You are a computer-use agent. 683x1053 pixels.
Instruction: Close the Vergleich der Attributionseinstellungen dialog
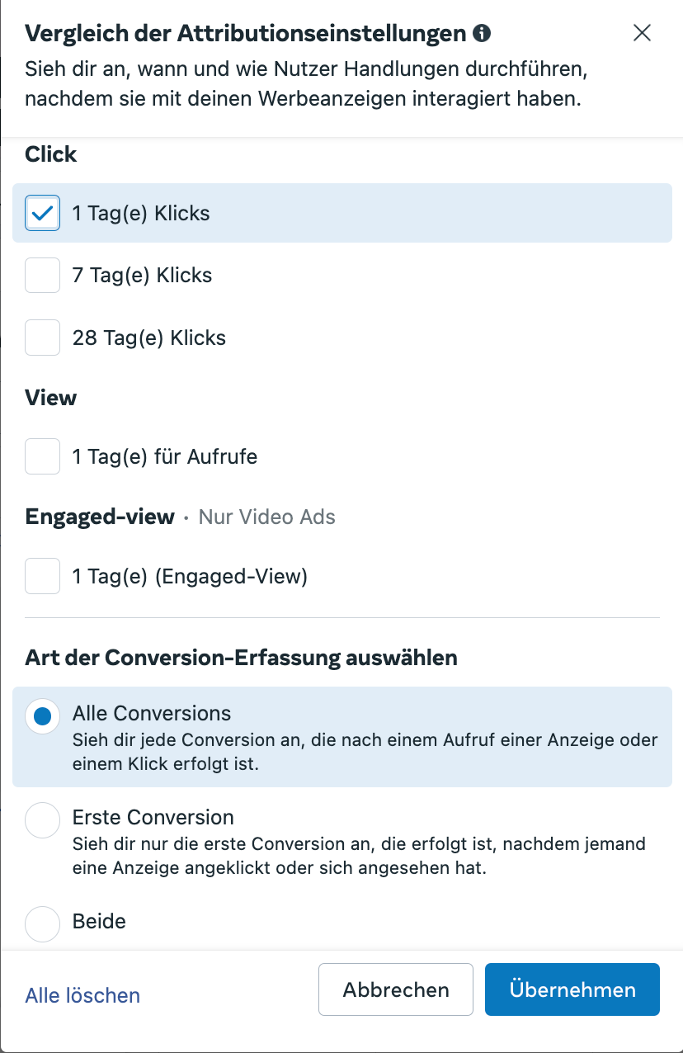coord(642,33)
